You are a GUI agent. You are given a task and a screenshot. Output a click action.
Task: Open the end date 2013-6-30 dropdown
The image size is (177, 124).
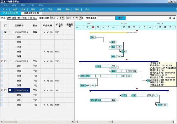[x=80, y=18]
